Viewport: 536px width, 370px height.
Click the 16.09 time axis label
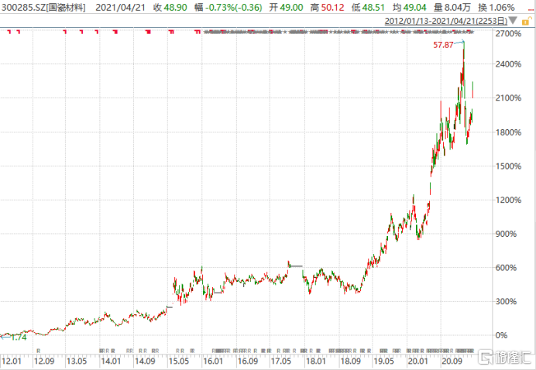[x=248, y=361]
